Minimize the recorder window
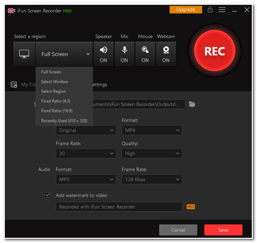The width and height of the screenshot is (257, 243). (x=234, y=11)
